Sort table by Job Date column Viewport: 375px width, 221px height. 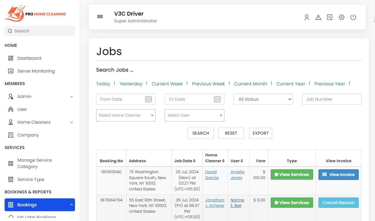185,161
